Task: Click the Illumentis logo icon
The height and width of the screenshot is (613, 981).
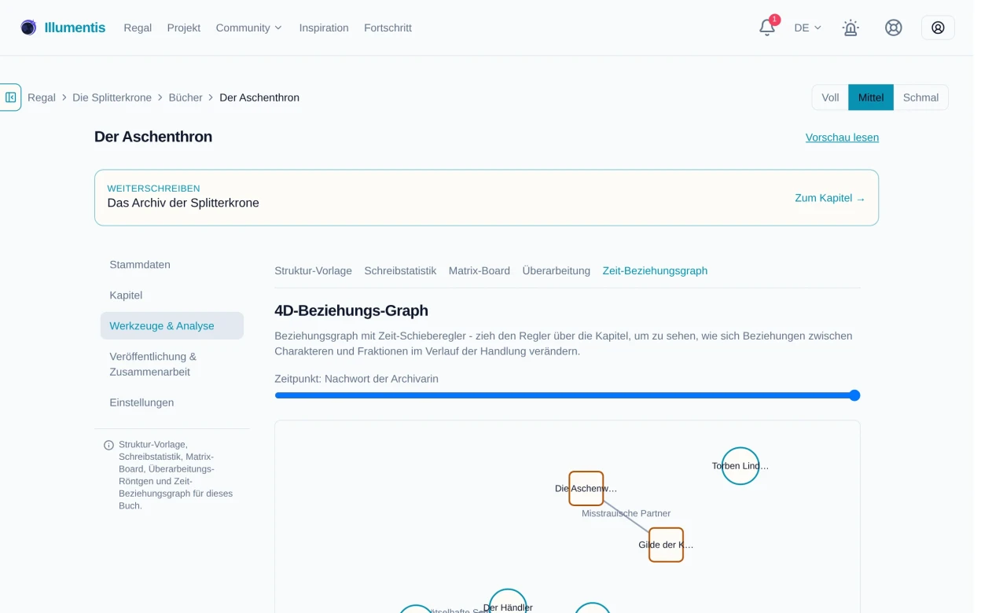Action: pos(28,28)
